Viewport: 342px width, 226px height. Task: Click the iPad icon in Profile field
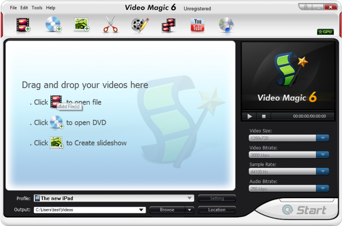coord(37,198)
